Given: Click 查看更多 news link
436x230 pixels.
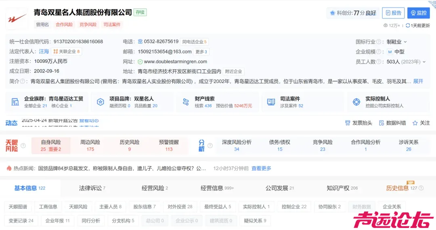Looking at the screenshot, I should [261, 168].
